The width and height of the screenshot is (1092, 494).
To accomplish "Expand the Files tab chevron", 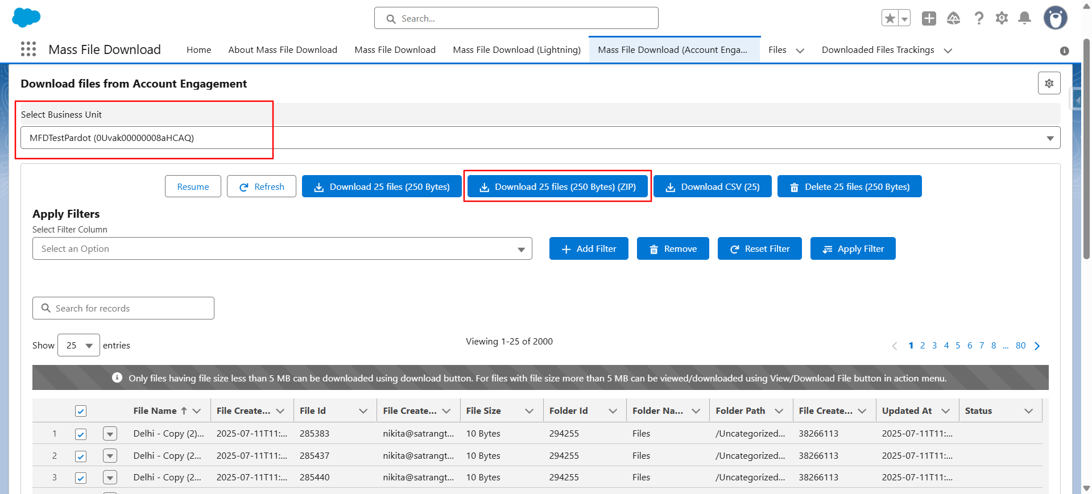I will tap(800, 51).
